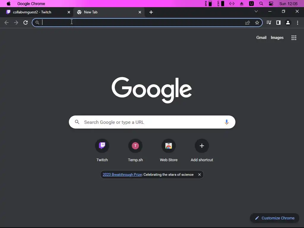The image size is (304, 228).
Task: Click the code brackets menu bar icon
Action: click(232, 4)
